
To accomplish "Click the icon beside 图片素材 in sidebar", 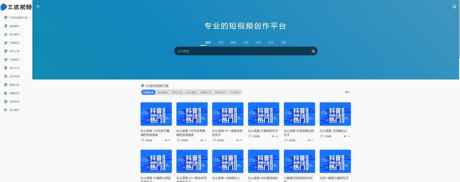I will pyautogui.click(x=5, y=34).
